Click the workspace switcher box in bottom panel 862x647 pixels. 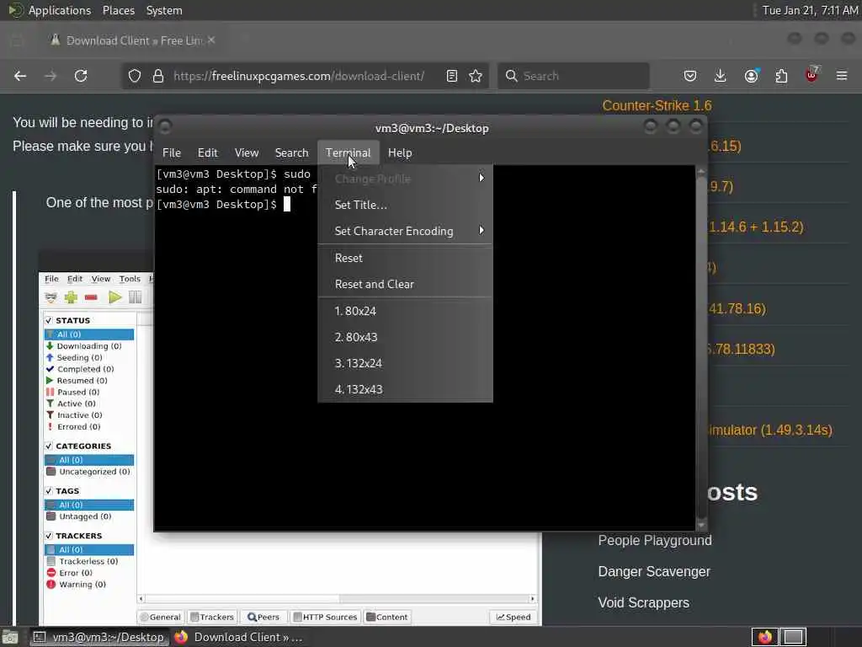click(793, 637)
